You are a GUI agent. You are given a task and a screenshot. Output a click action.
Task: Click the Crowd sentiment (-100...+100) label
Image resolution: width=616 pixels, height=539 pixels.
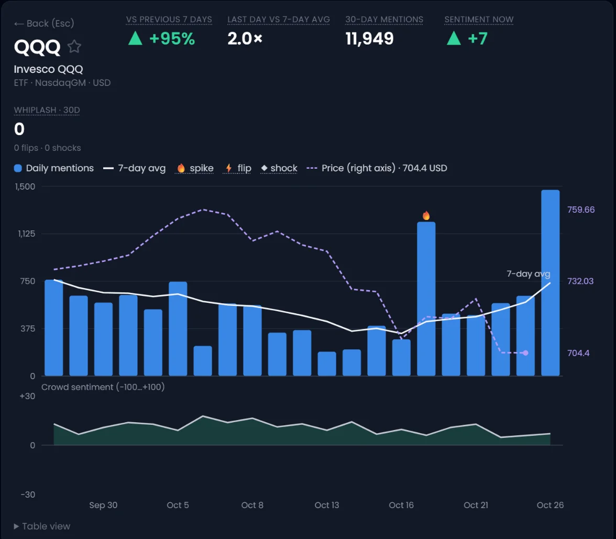click(103, 387)
